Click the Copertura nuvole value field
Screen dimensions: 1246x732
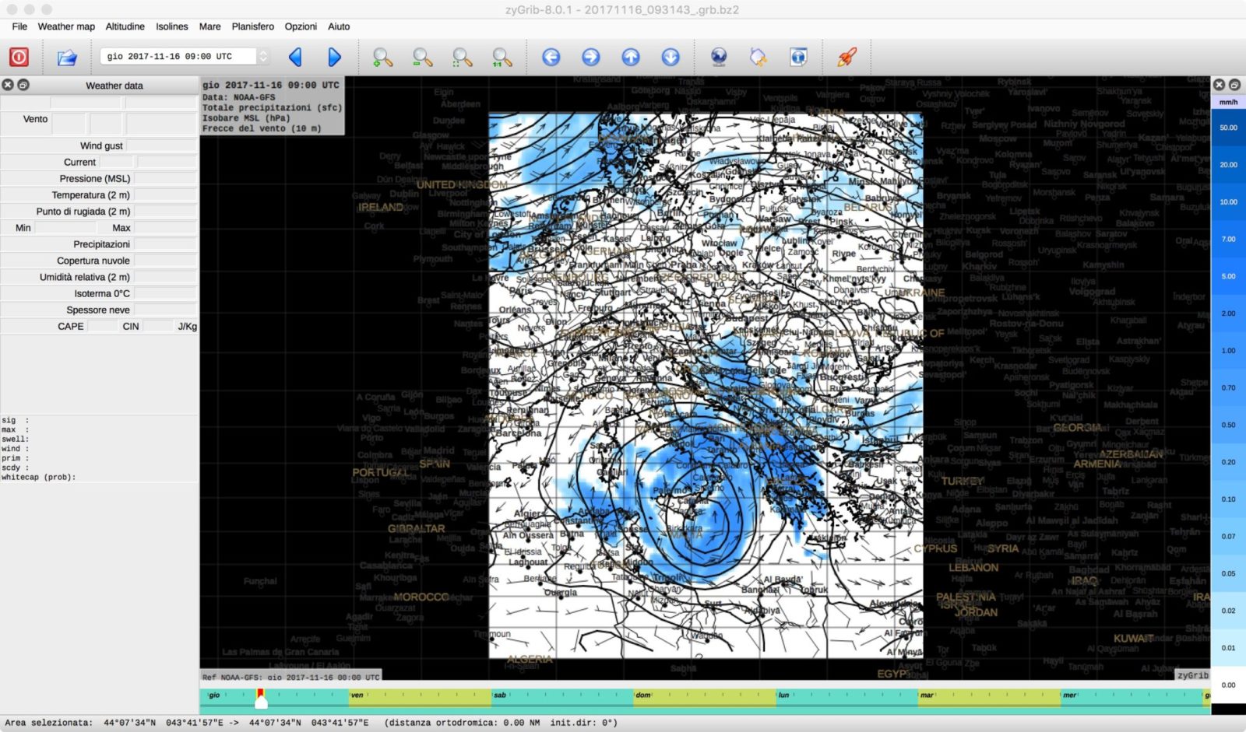[x=165, y=260]
